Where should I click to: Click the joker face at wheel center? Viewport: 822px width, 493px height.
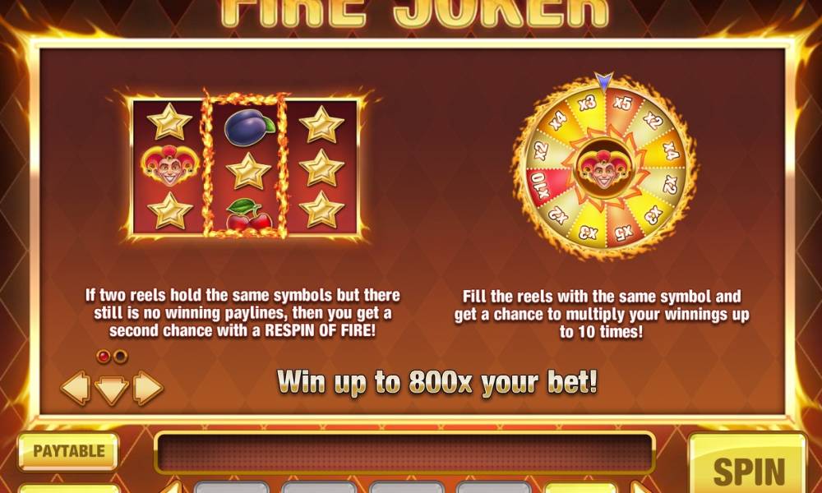point(603,168)
